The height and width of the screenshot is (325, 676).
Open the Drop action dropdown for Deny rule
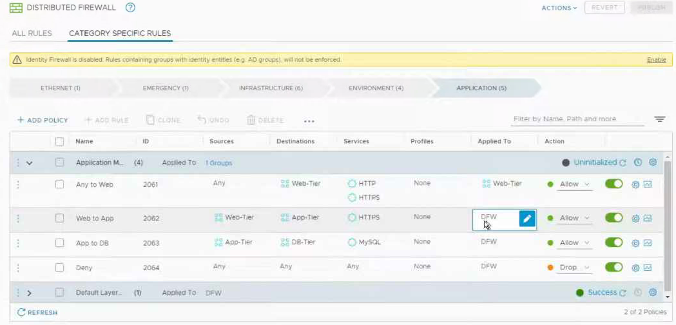[x=575, y=268]
